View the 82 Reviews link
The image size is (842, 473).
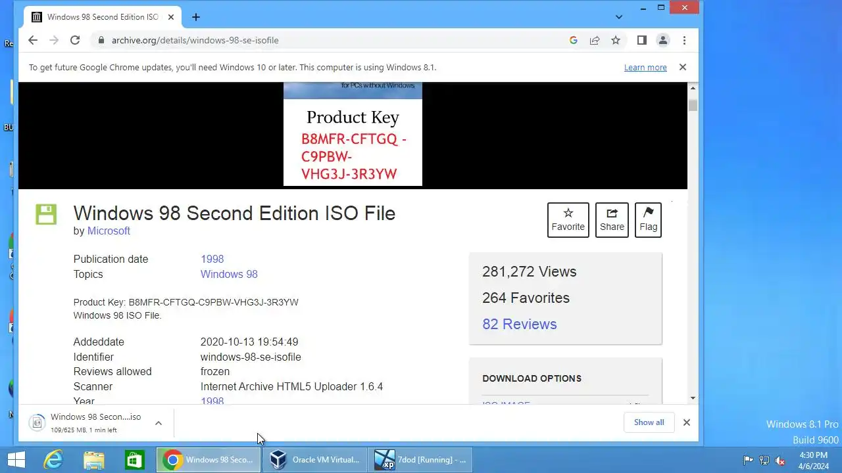point(520,324)
